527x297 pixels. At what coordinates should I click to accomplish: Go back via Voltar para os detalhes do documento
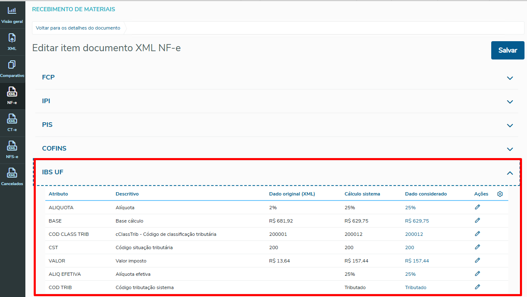78,28
